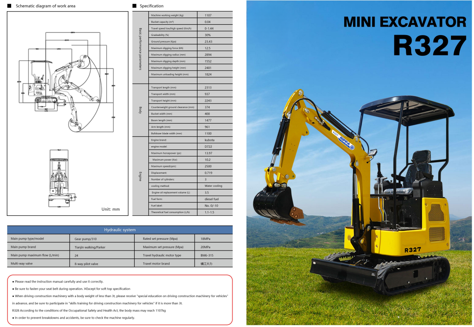474x327 pixels.
Task: Click the 'Unit: mm' label
Action: pyautogui.click(x=111, y=210)
